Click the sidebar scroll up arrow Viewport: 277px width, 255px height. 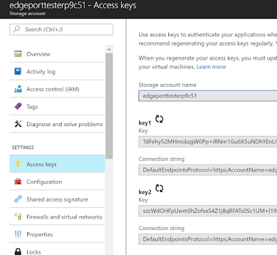click(x=109, y=49)
